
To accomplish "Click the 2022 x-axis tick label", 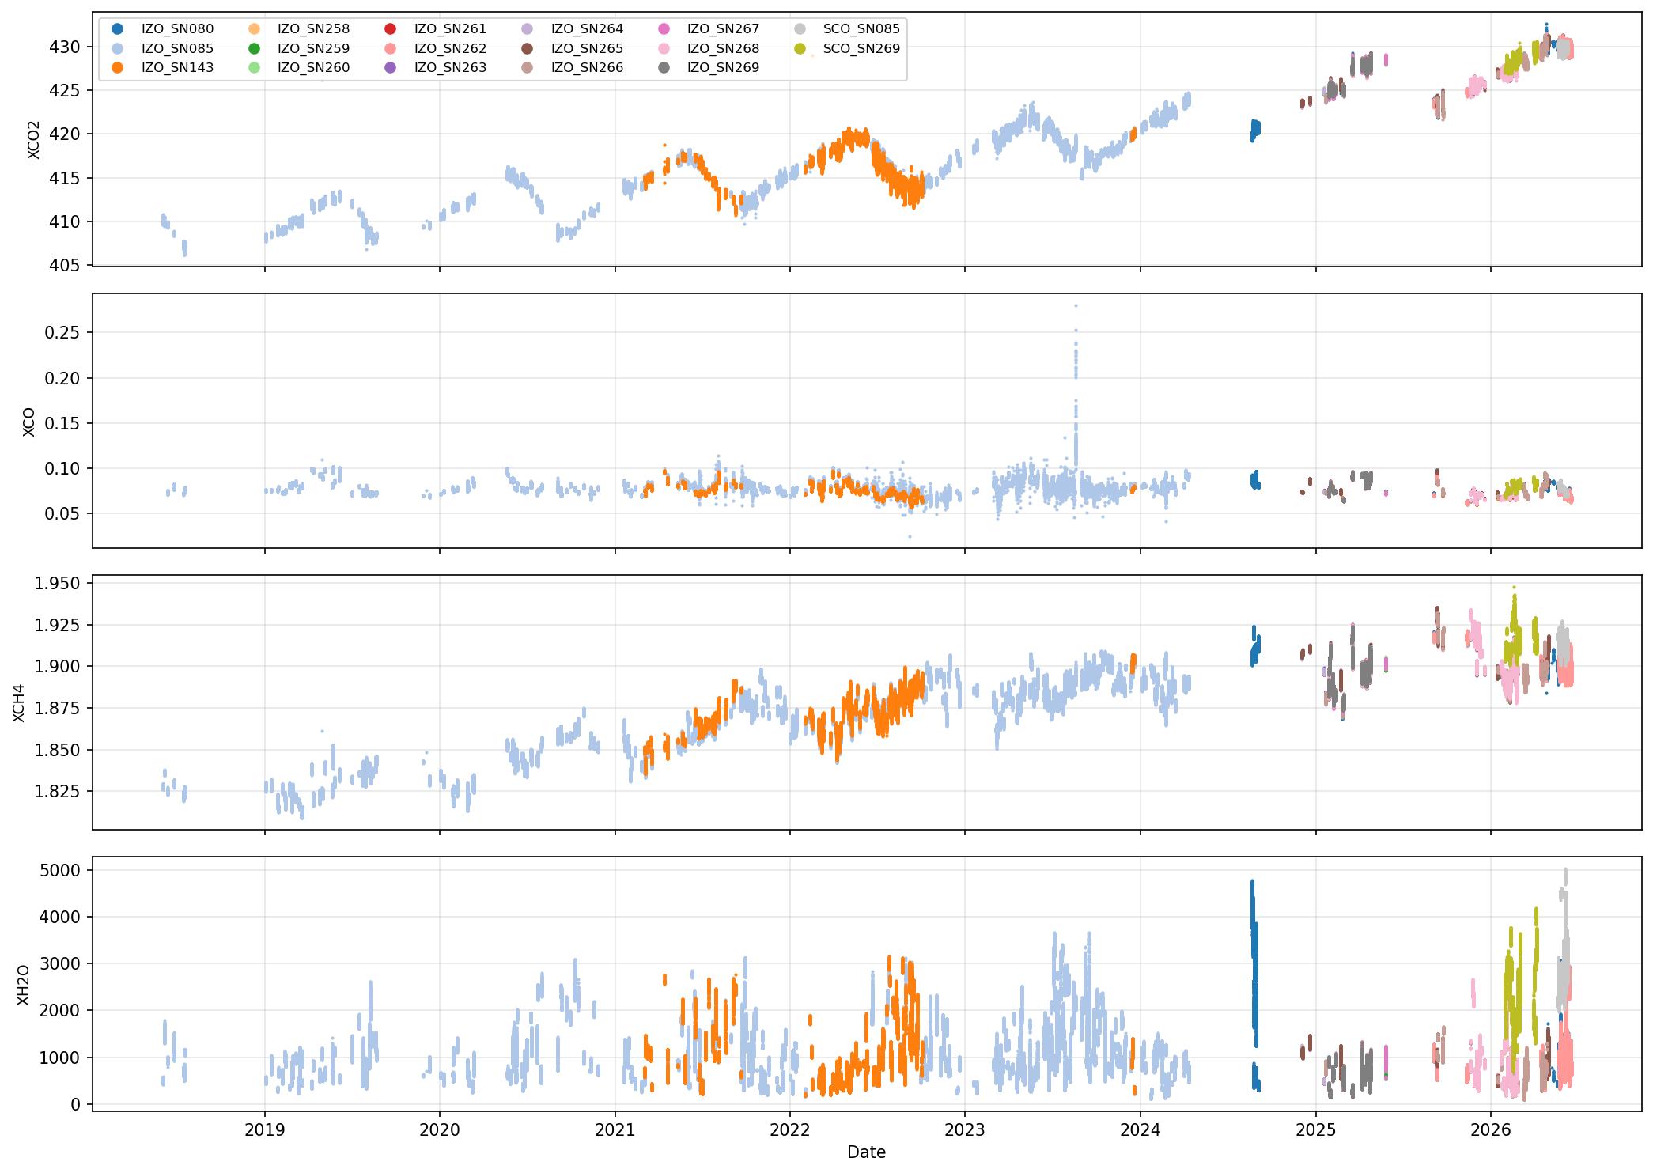I will (790, 1130).
